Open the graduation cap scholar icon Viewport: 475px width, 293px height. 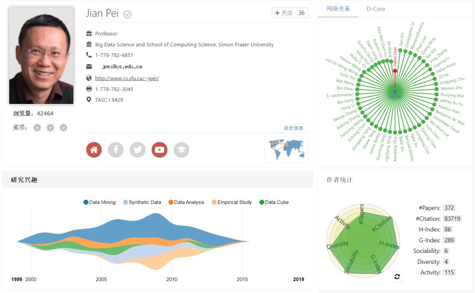point(181,150)
